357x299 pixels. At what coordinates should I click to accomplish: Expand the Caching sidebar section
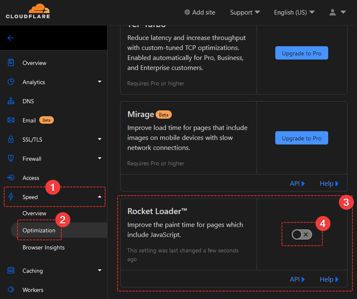(100, 270)
